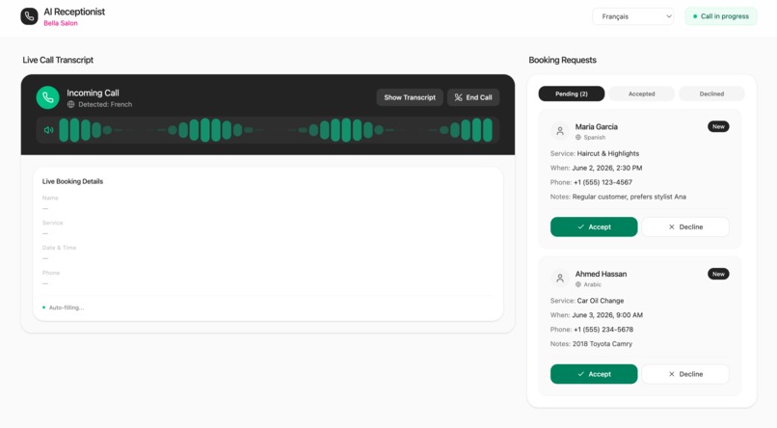777x428 pixels.
Task: Click note about stylist Ana
Action: (x=630, y=197)
